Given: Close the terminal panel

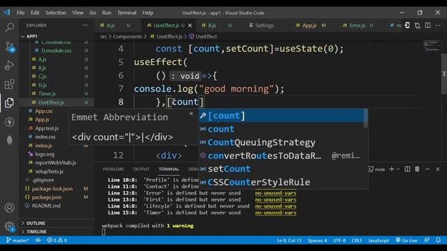Looking at the screenshot, I should [438, 169].
